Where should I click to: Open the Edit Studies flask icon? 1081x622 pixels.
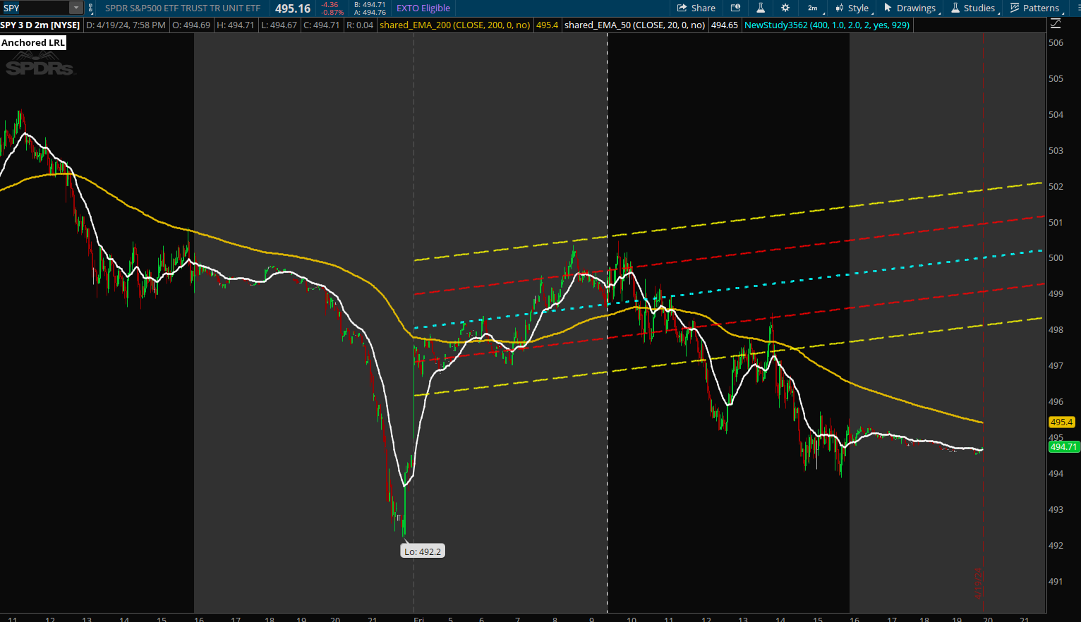click(x=761, y=8)
